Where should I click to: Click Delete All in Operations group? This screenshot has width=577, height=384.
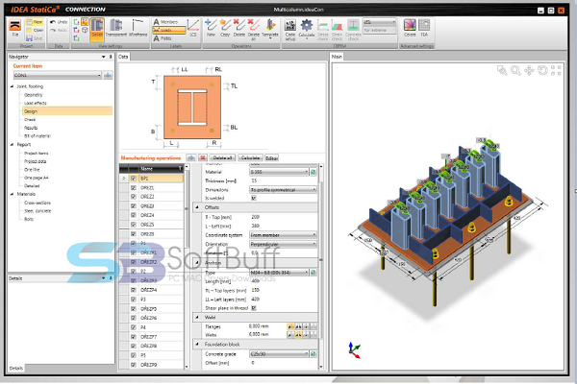253,30
